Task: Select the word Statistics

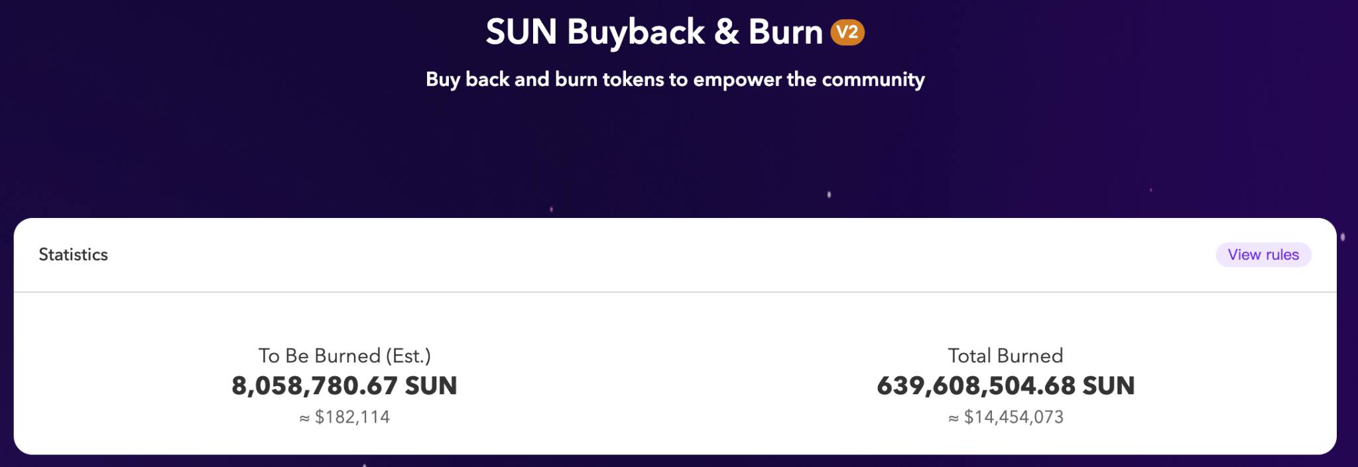Action: click(74, 254)
